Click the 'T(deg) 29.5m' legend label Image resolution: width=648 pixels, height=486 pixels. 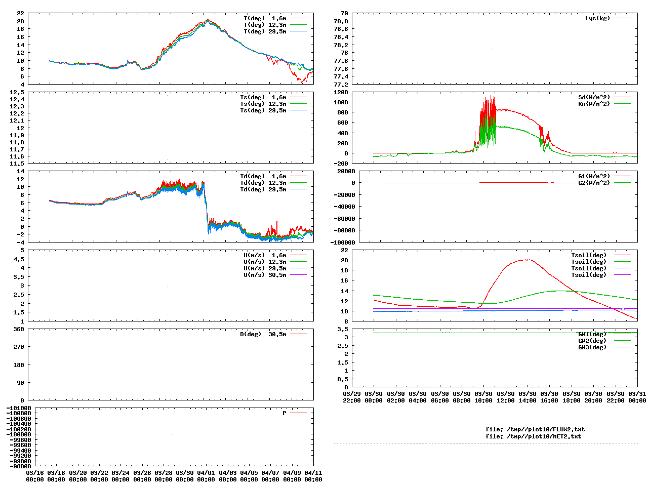265,31
